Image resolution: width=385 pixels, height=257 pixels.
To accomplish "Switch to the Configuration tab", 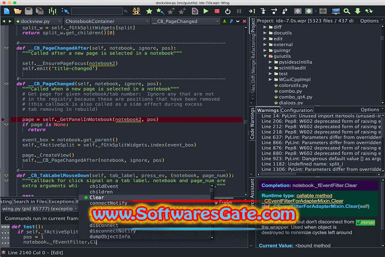I will coord(297,110).
